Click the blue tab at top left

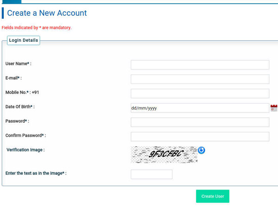[12, 1]
